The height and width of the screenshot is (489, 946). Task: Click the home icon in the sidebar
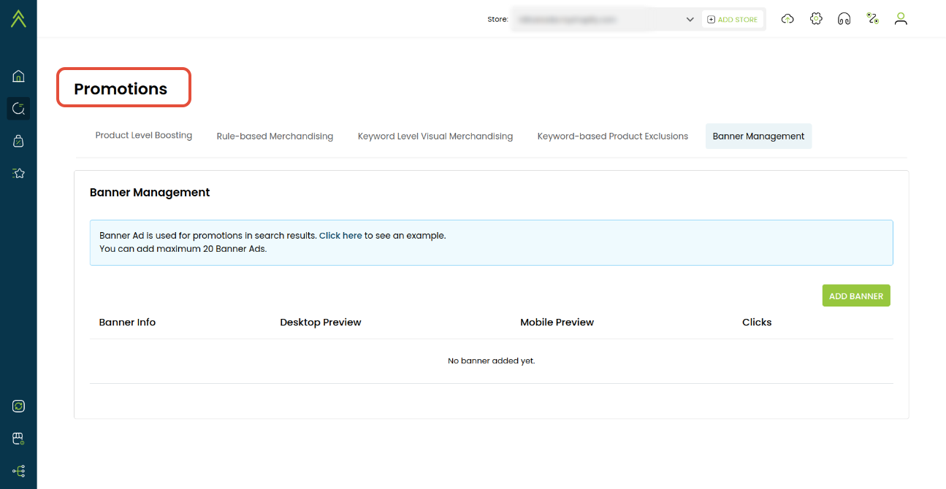pyautogui.click(x=18, y=76)
